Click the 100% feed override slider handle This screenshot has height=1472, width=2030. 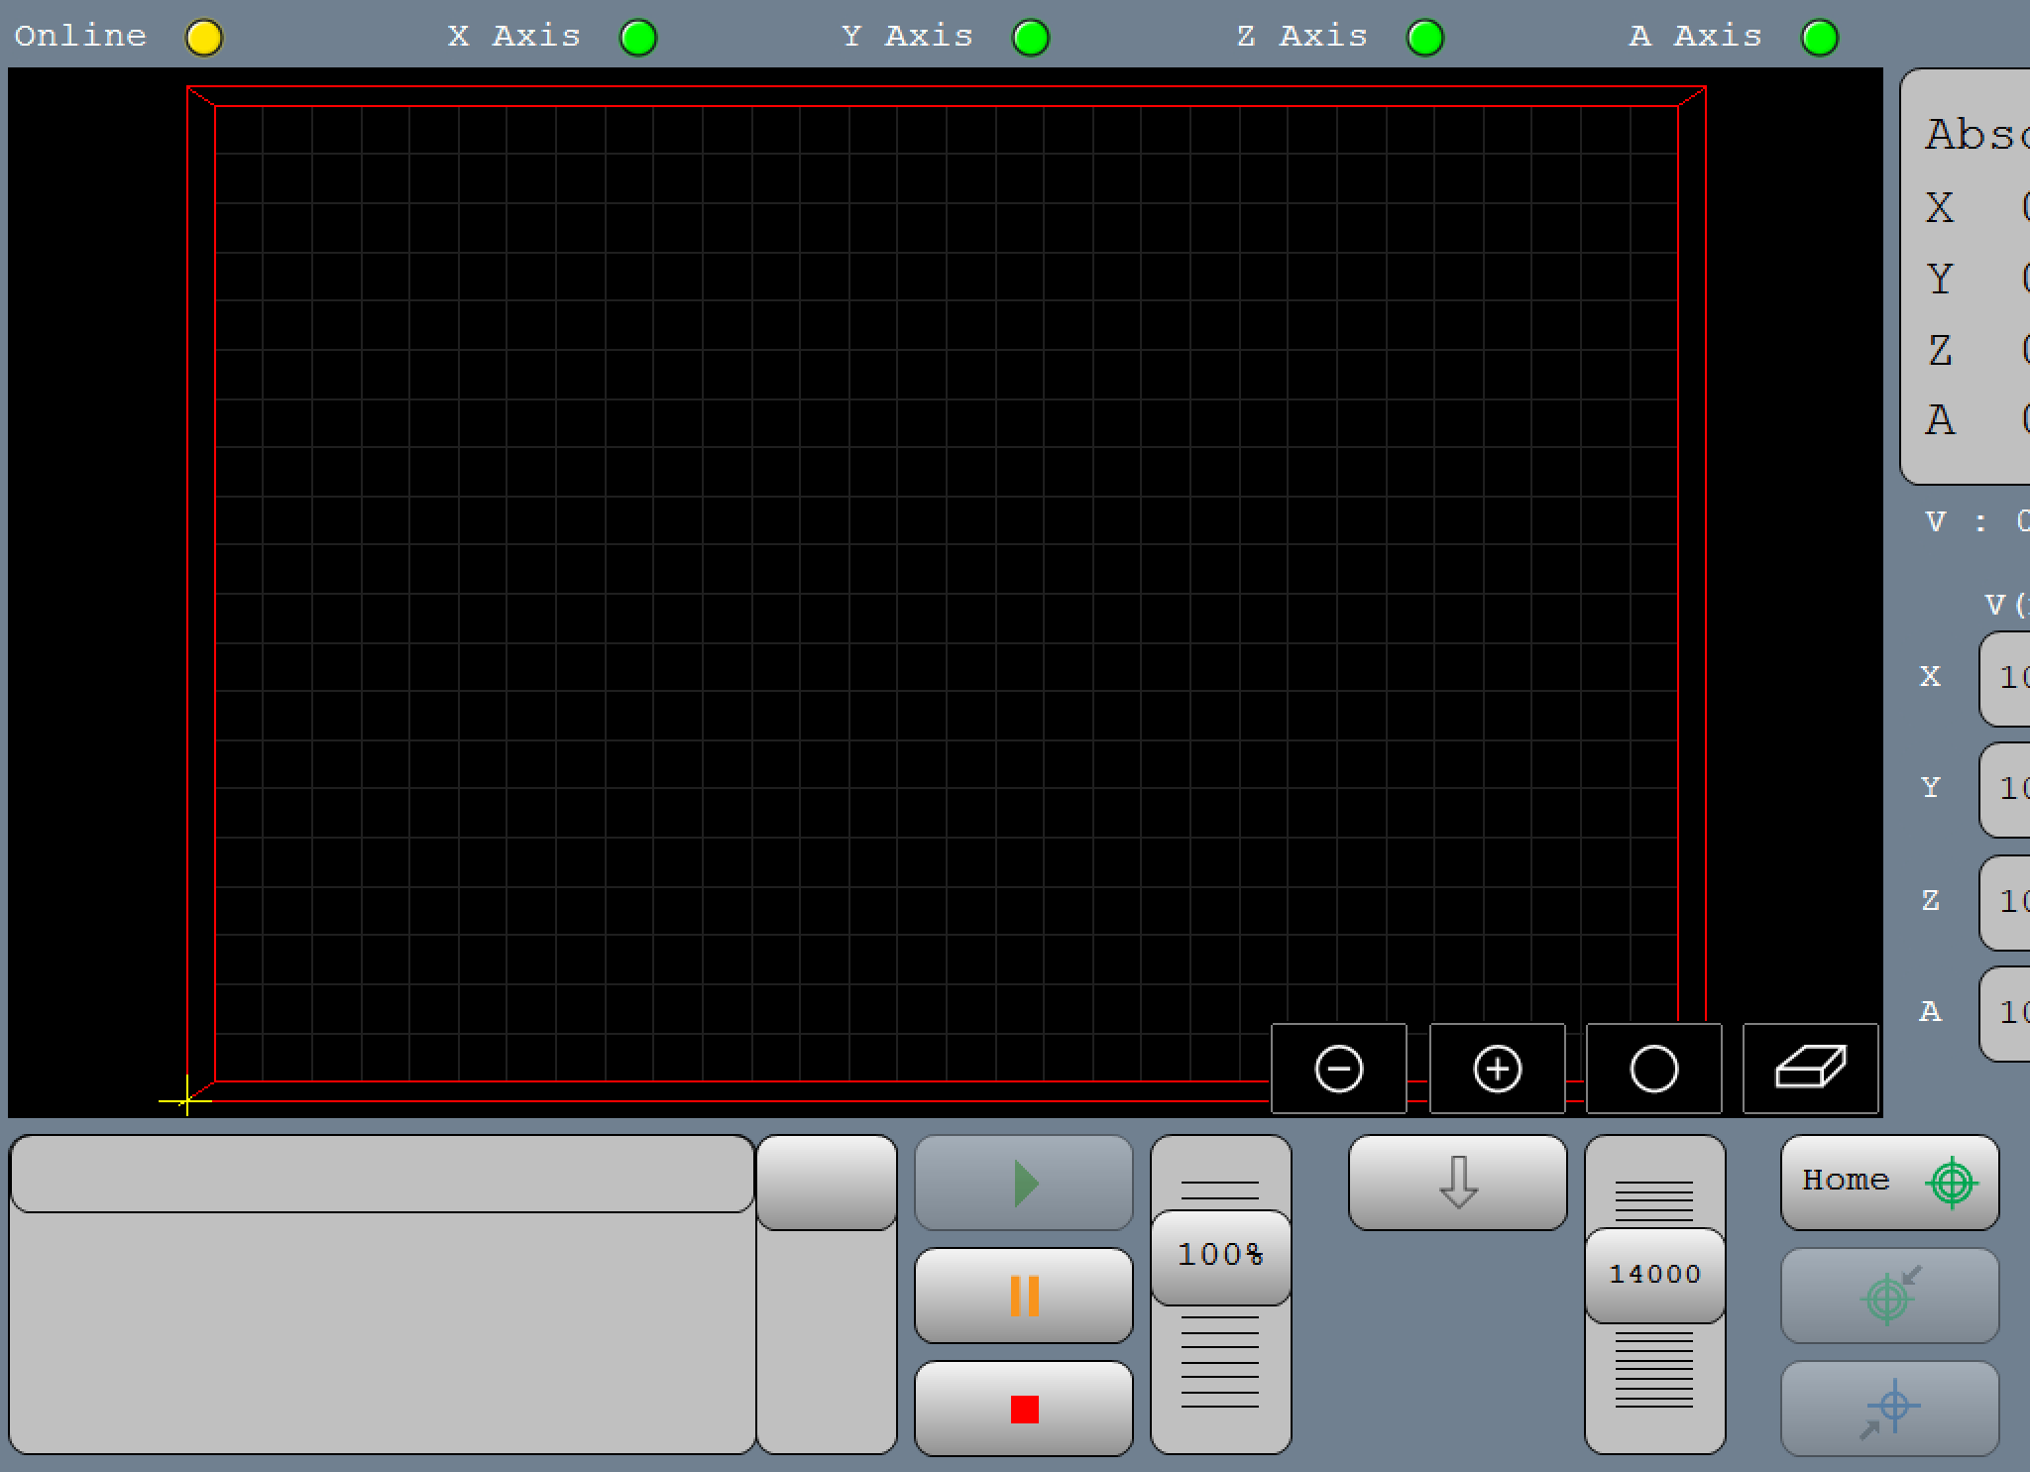(1220, 1256)
